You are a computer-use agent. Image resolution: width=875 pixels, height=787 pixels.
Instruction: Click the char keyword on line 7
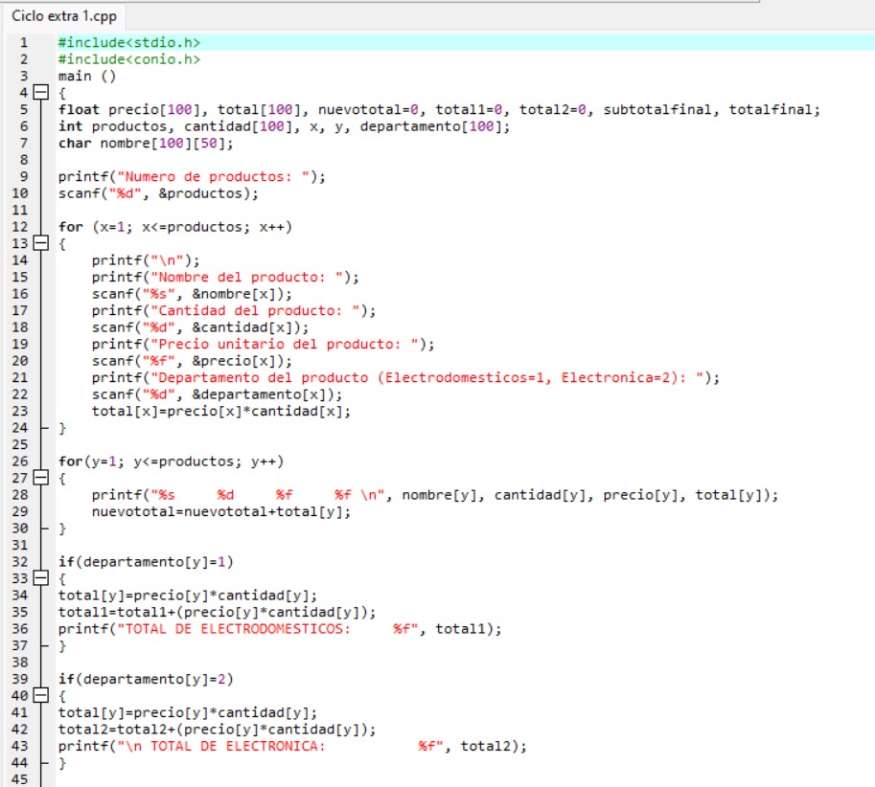[75, 144]
